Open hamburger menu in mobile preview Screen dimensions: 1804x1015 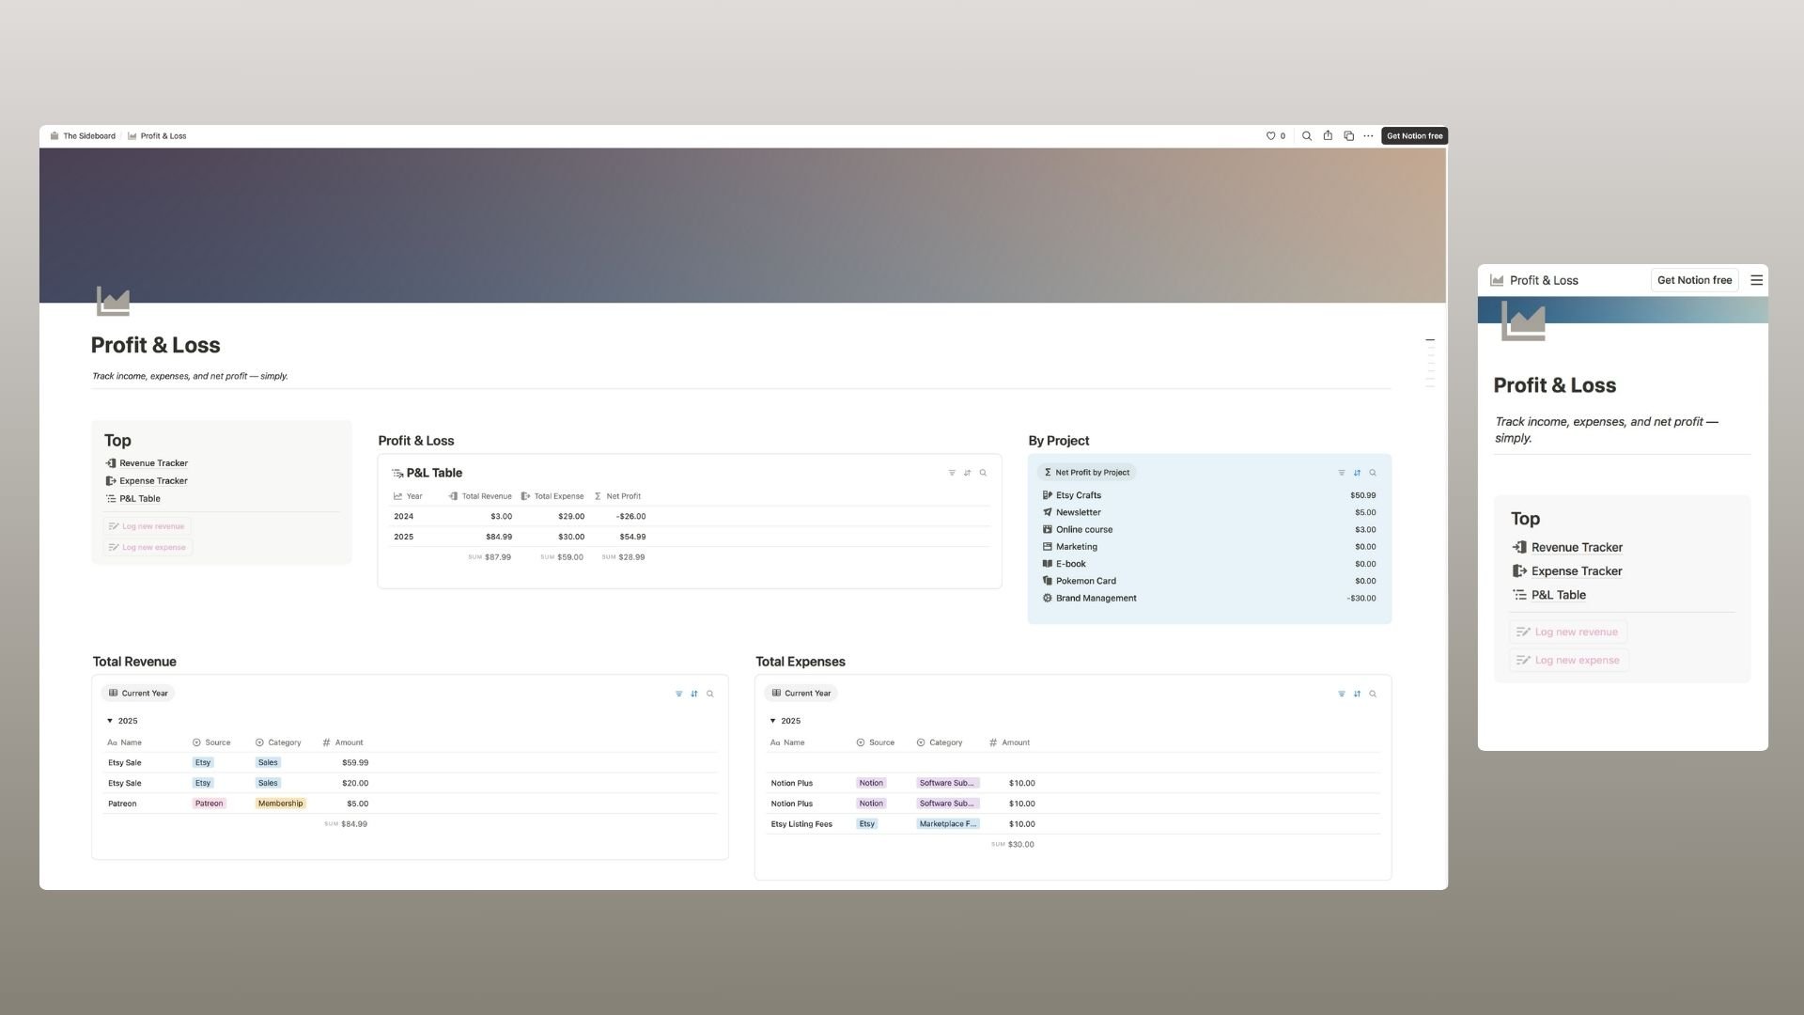click(1756, 280)
